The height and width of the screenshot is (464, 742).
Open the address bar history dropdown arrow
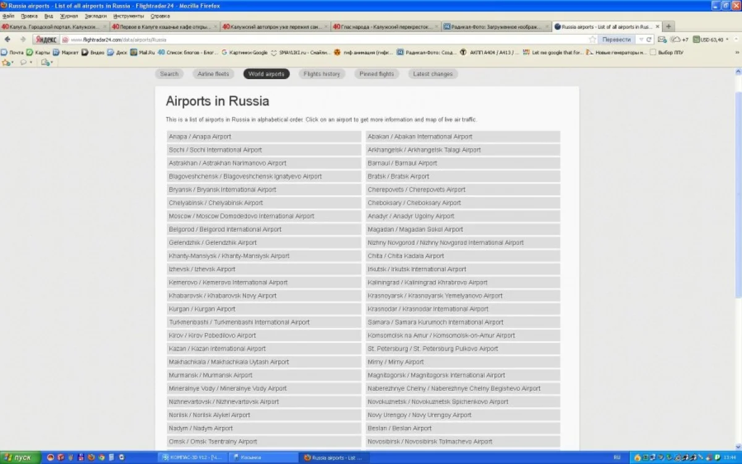pyautogui.click(x=641, y=40)
